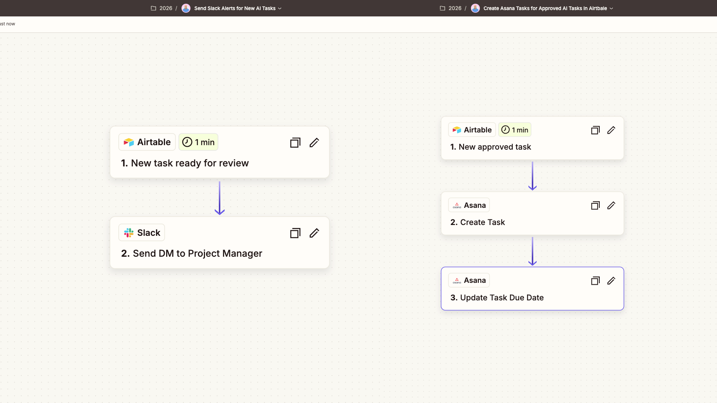Click the copy icon on New approved task step
The height and width of the screenshot is (403, 717).
[x=595, y=130]
